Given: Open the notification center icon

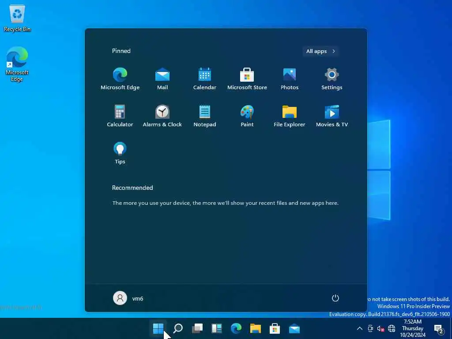Looking at the screenshot, I should click(x=439, y=328).
